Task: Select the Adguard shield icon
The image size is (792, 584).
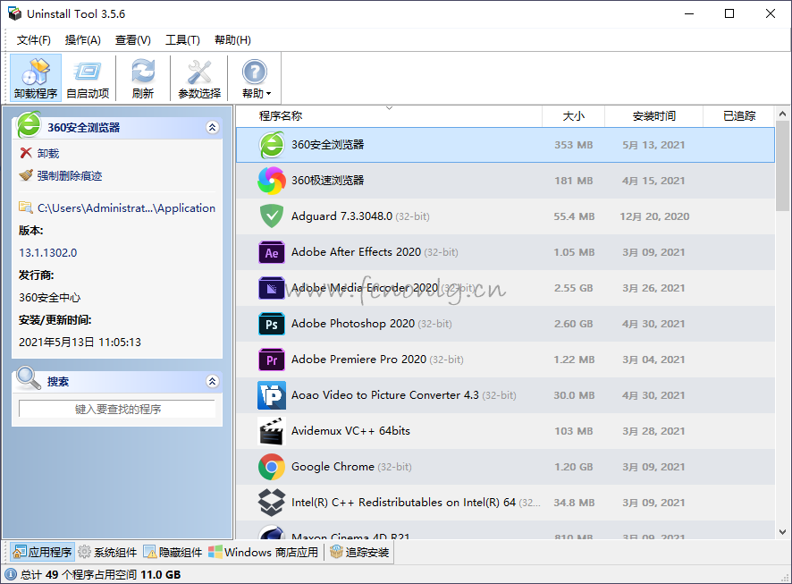Action: pyautogui.click(x=272, y=216)
